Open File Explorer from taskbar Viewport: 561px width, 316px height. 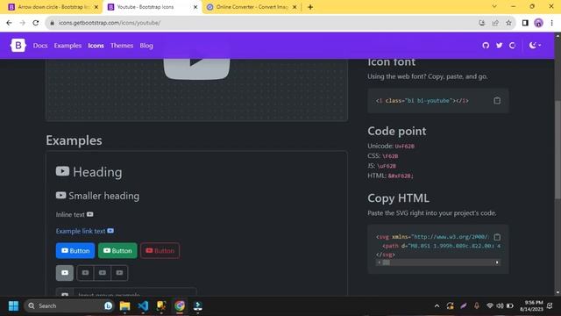point(124,306)
